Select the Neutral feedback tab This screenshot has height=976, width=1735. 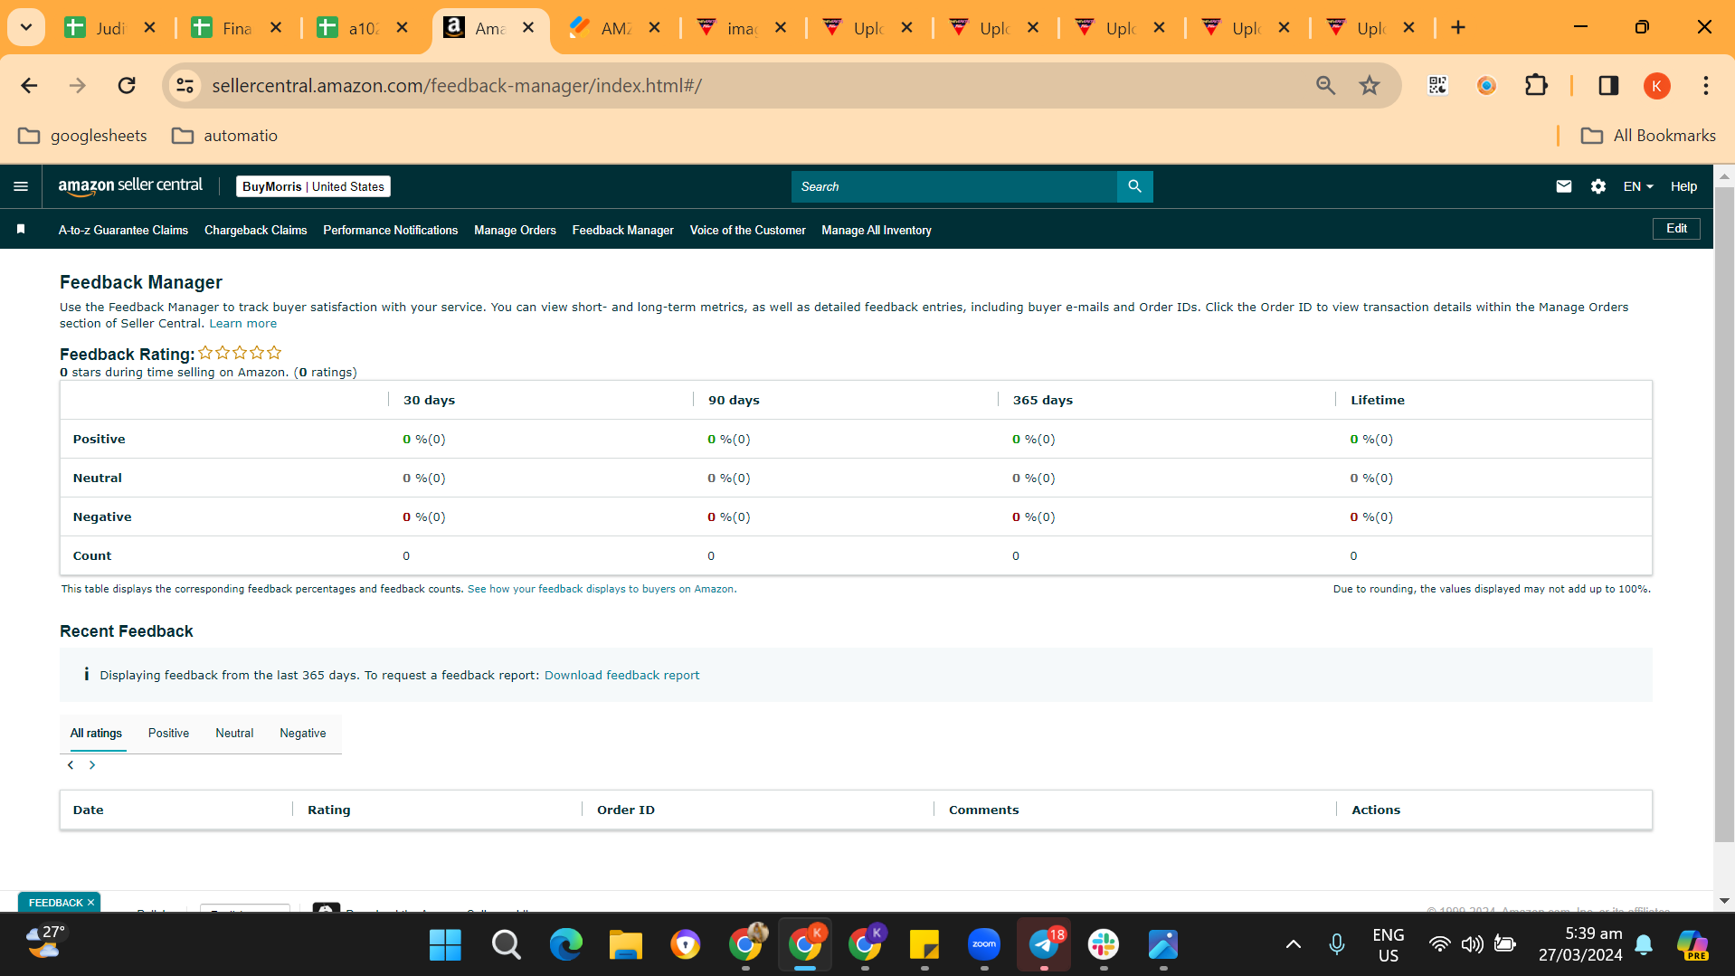tap(234, 734)
